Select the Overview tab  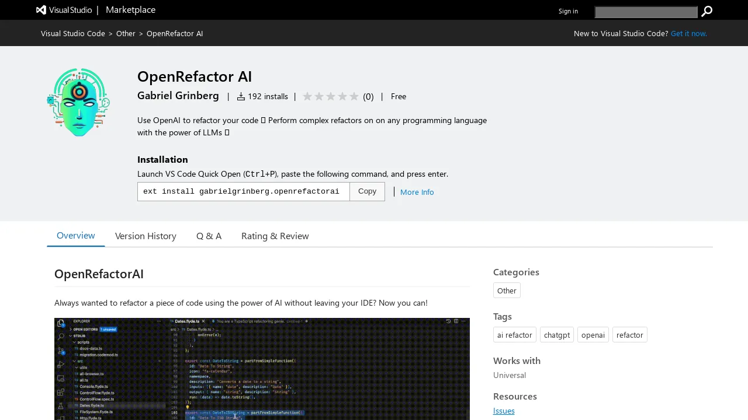click(x=76, y=235)
